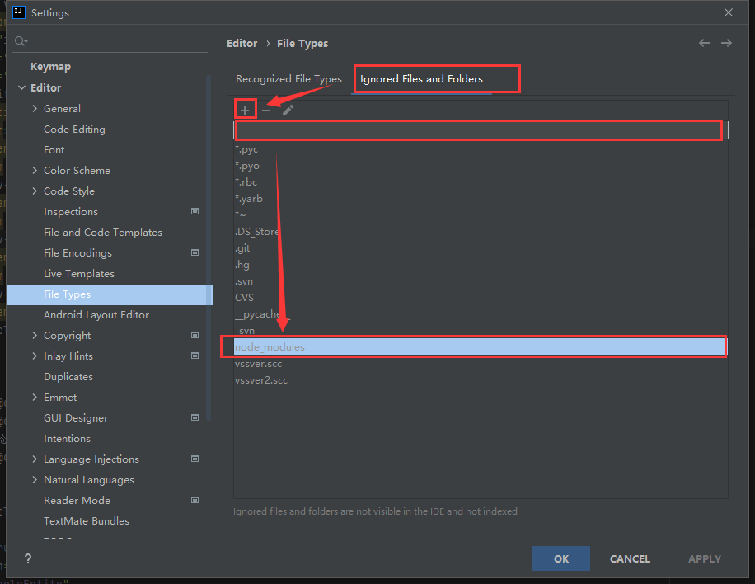Select node_modules in the ignored list
755x584 pixels.
pos(270,347)
